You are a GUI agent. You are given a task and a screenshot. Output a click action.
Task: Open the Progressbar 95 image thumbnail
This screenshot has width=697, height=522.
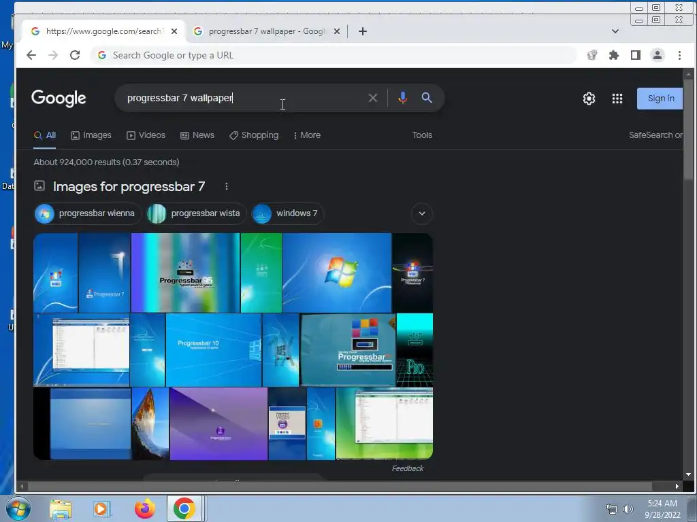coord(185,273)
